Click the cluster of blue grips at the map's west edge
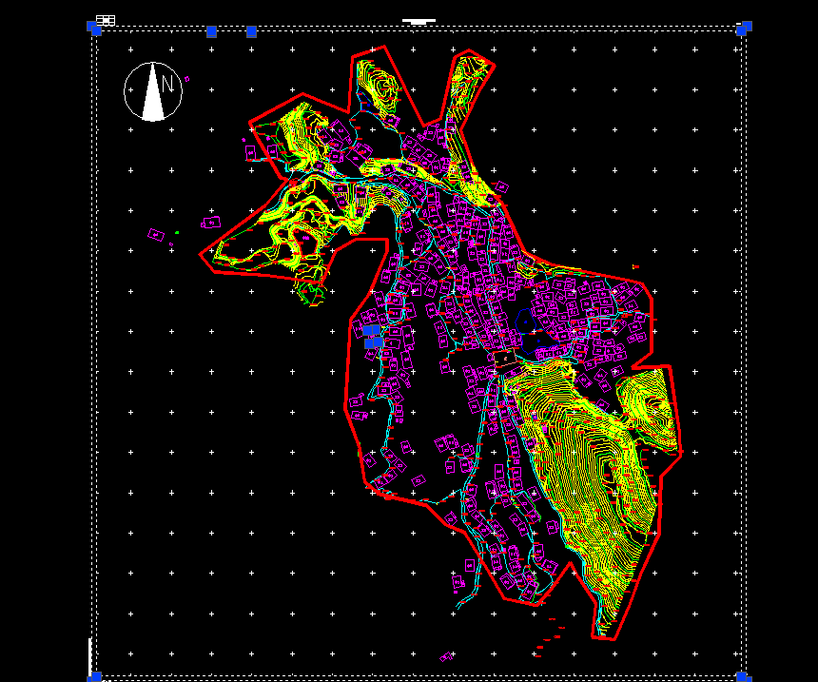This screenshot has height=682, width=818. coord(373,336)
